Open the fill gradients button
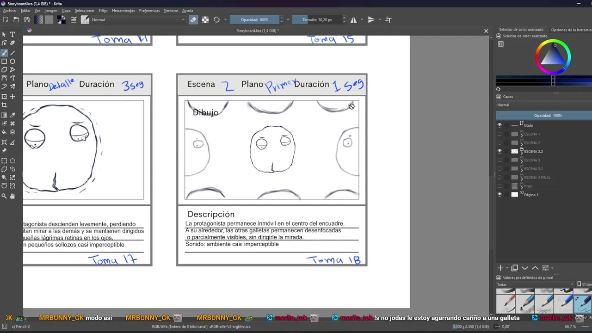 click(39, 20)
